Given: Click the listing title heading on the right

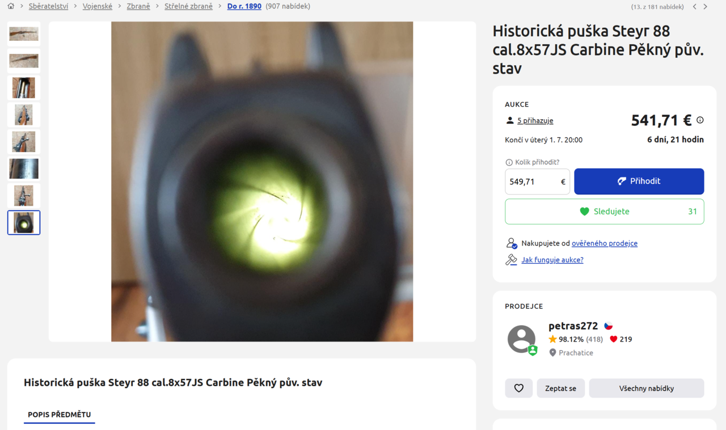Looking at the screenshot, I should pos(598,49).
